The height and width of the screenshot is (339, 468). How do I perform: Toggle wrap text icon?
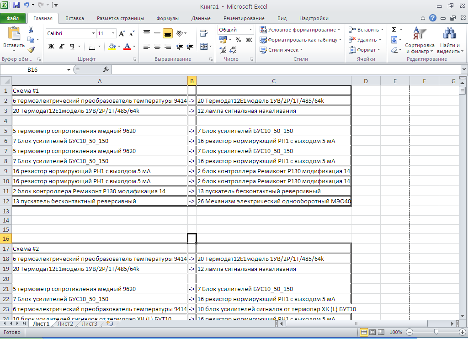coord(204,33)
